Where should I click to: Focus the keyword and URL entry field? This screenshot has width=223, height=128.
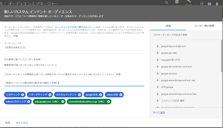point(74,83)
